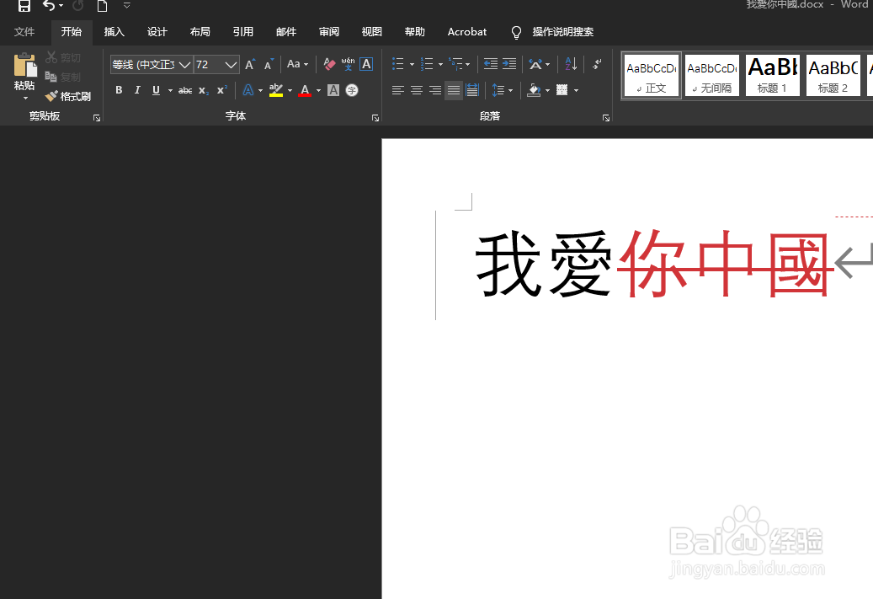873x599 pixels.
Task: Open the font name dropdown
Action: click(x=184, y=64)
